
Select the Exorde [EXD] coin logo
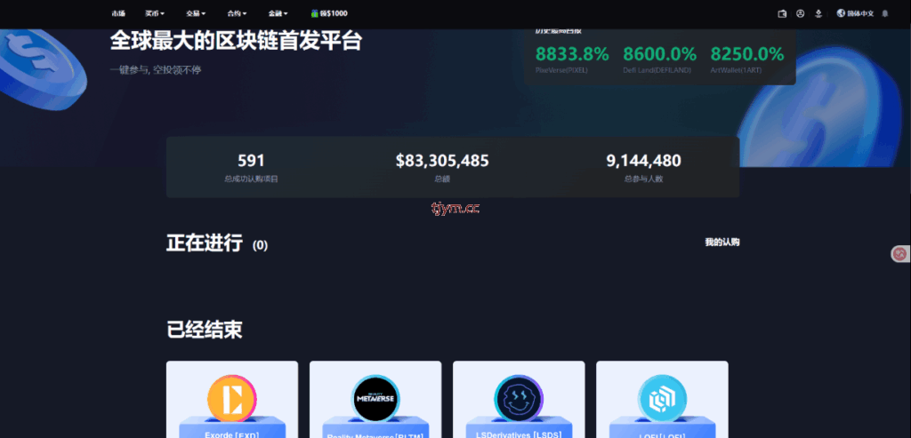[x=231, y=398]
